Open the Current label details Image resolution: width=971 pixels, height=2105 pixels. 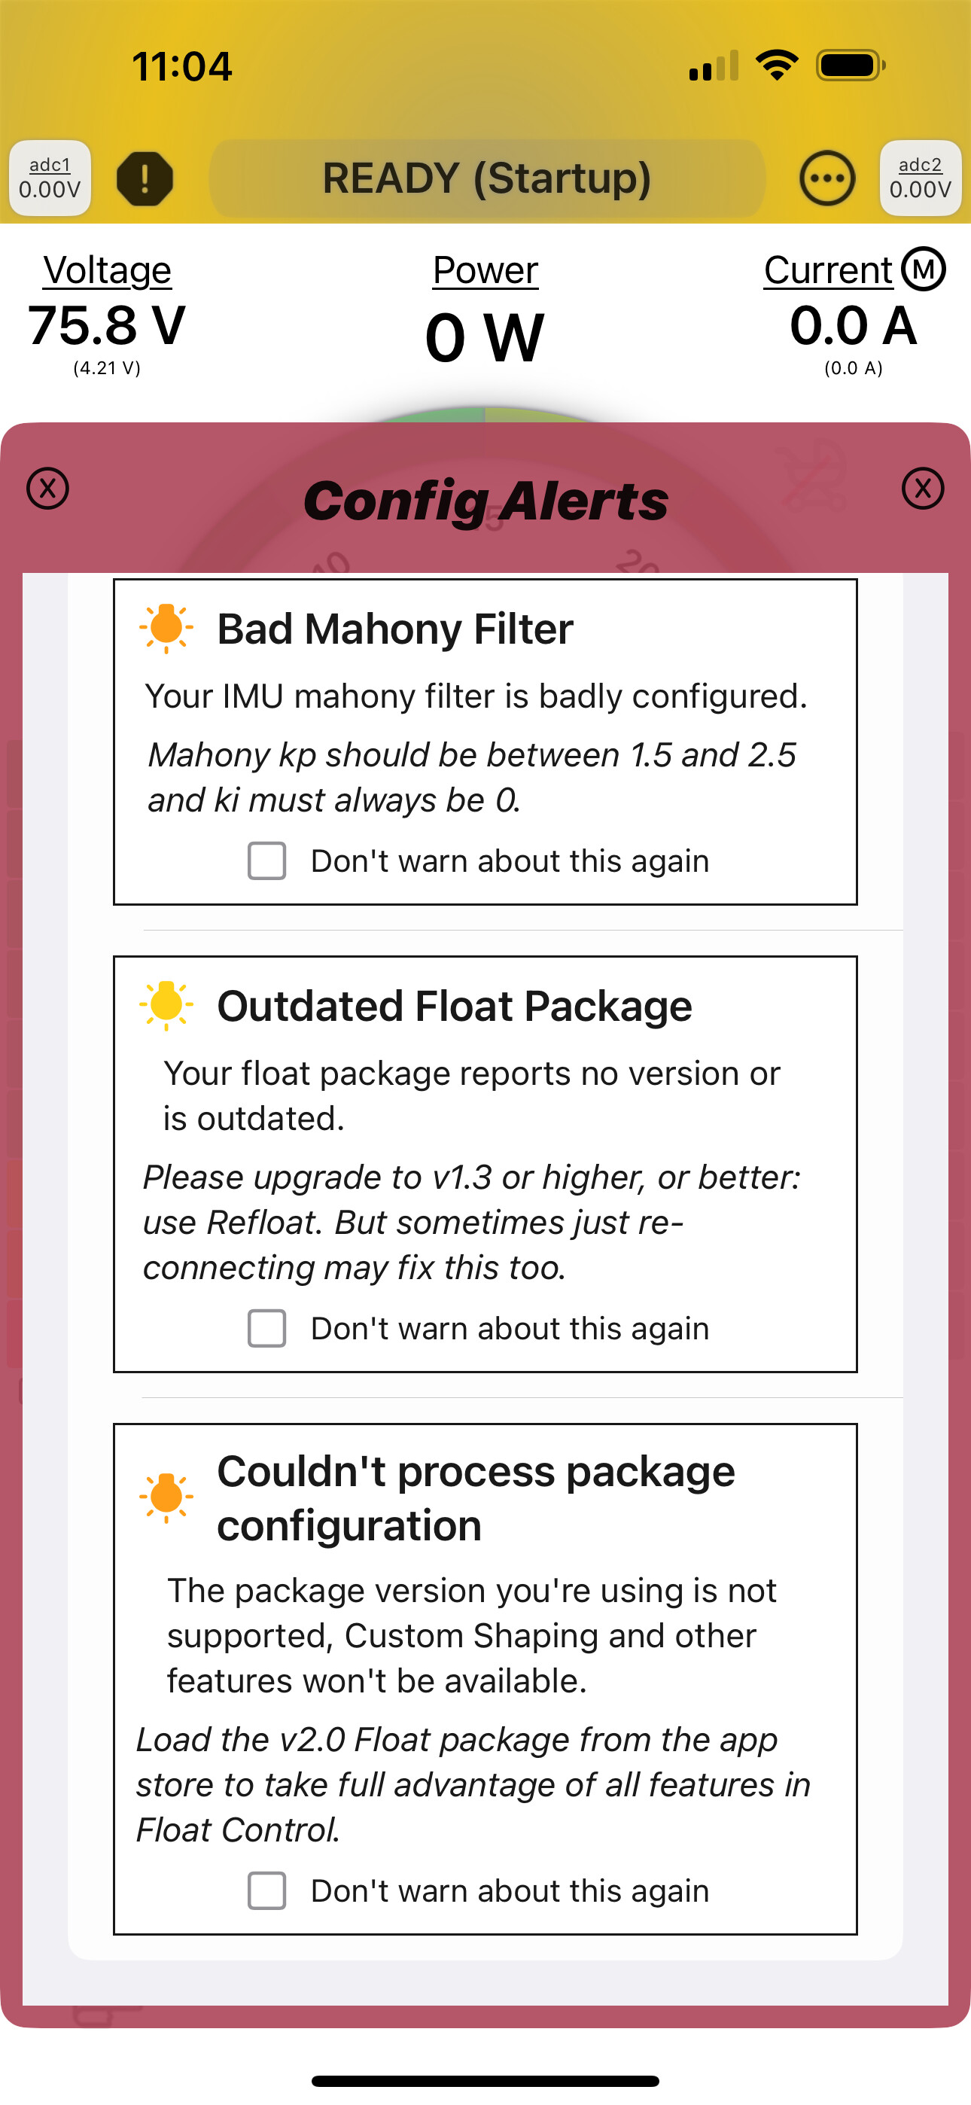(x=828, y=270)
